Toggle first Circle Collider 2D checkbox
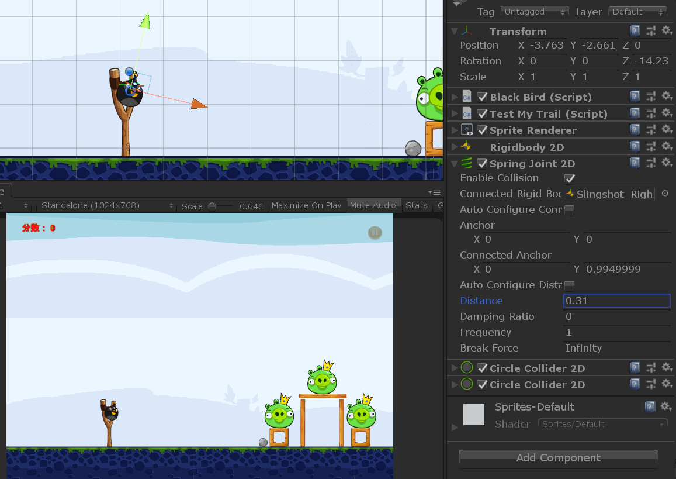 [x=482, y=368]
